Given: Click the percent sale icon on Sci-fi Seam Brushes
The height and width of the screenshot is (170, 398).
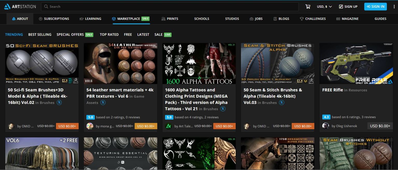Looking at the screenshot, I should tap(59, 103).
